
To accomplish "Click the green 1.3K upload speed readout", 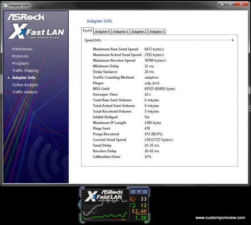I will click(x=141, y=218).
